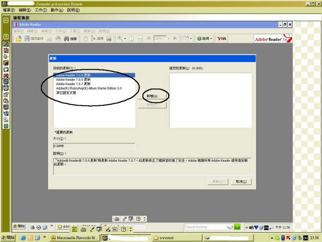
Task: Open options arrow at end of CH language bar
Action: [x=130, y=229]
